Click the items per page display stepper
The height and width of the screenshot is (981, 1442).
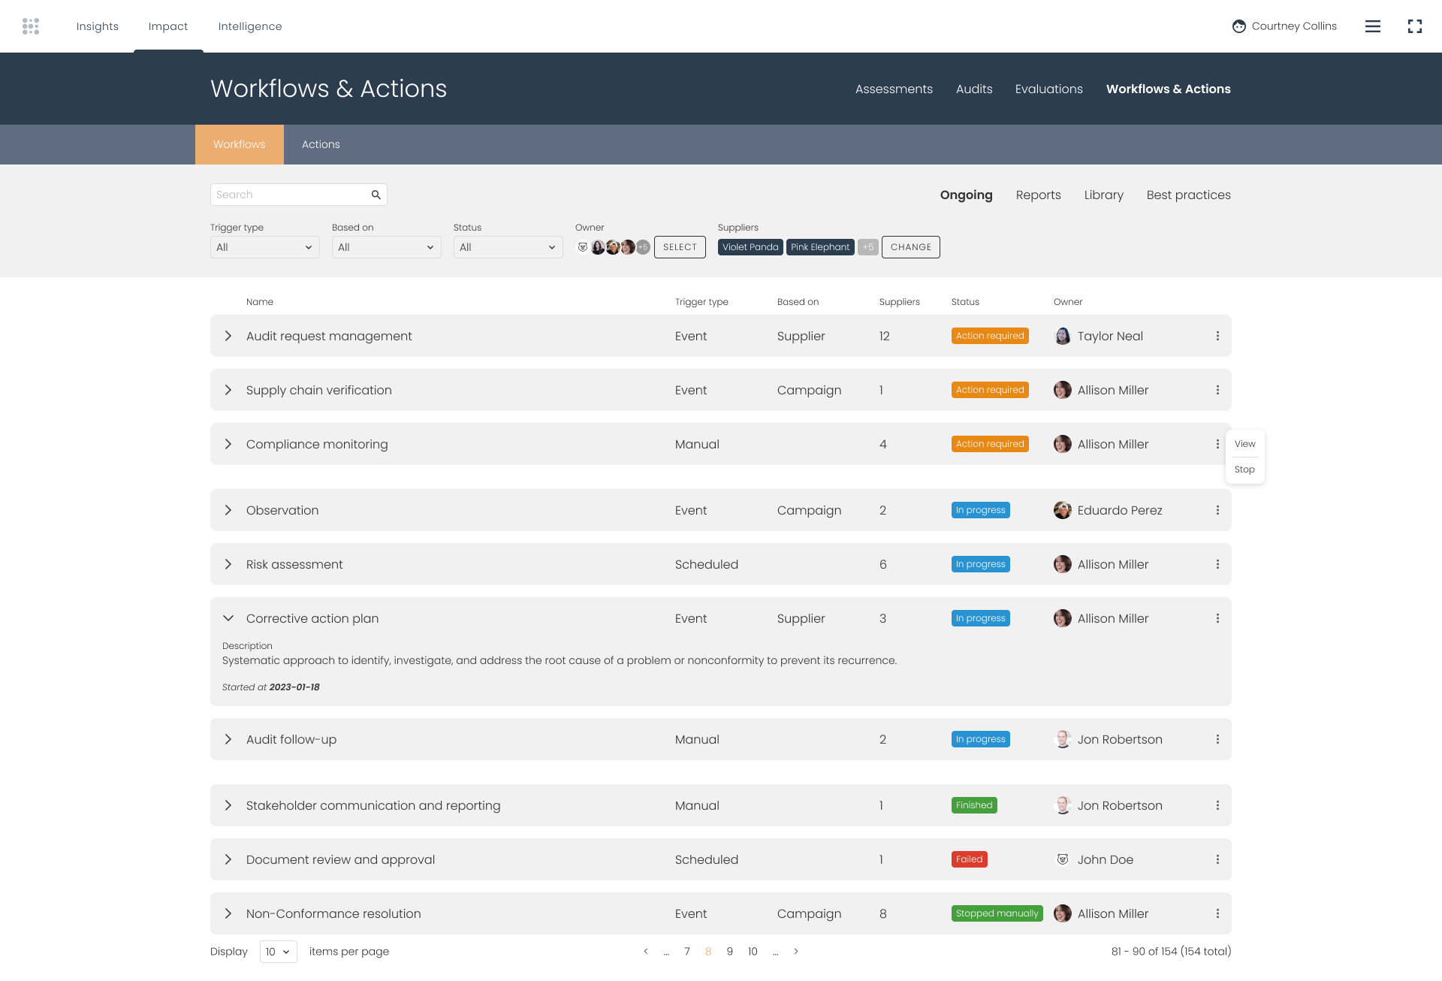click(277, 952)
